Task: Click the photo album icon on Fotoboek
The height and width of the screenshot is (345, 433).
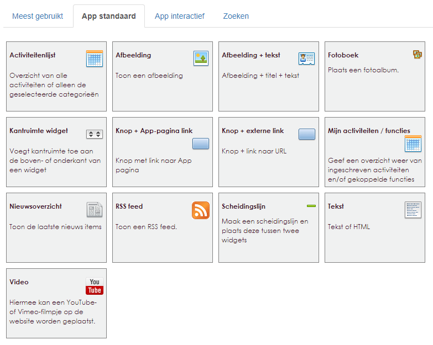Action: pos(418,54)
